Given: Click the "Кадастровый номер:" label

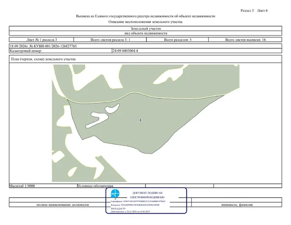Looking at the screenshot, I should 26,51.
